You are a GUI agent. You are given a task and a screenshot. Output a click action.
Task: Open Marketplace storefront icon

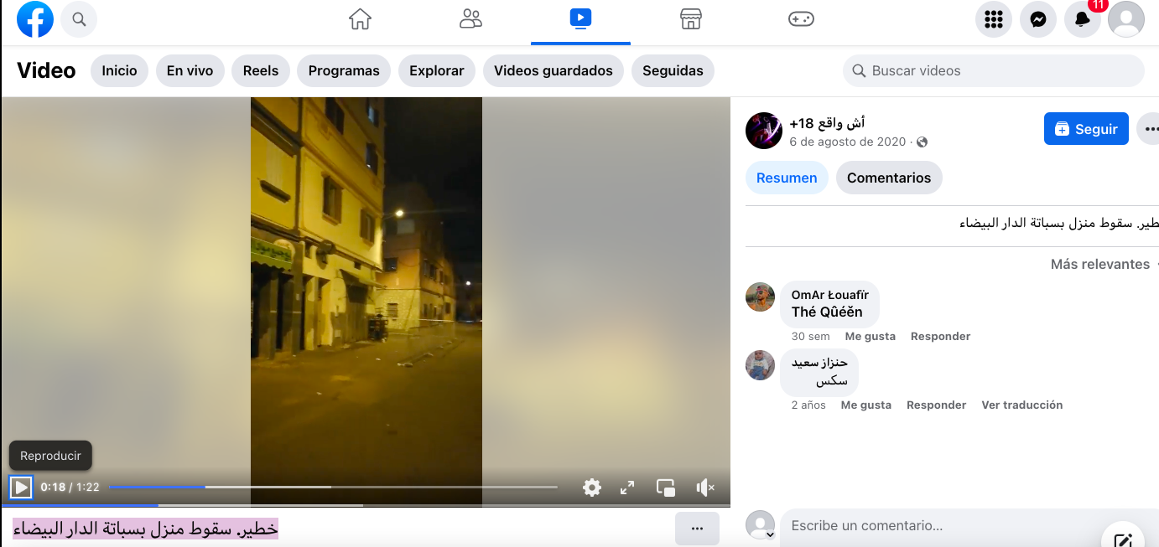coord(690,19)
